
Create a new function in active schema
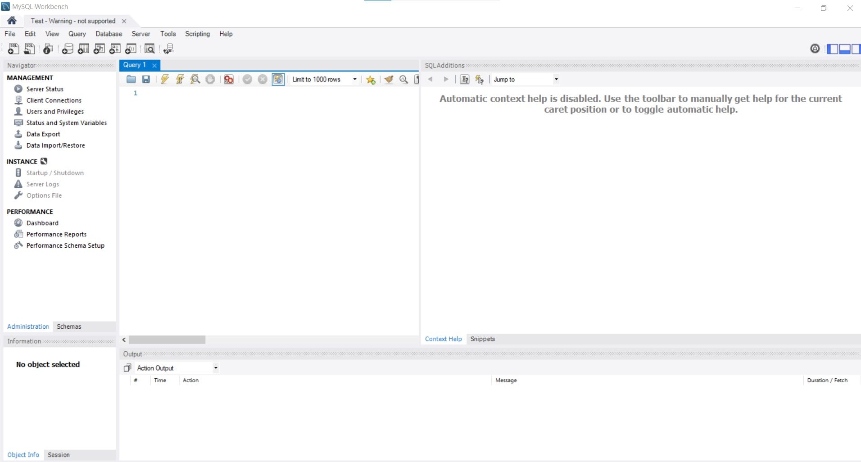pos(131,49)
